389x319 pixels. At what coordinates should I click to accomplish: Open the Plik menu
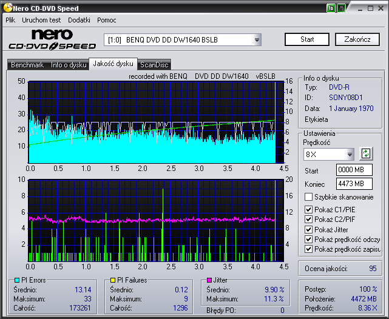(x=10, y=20)
